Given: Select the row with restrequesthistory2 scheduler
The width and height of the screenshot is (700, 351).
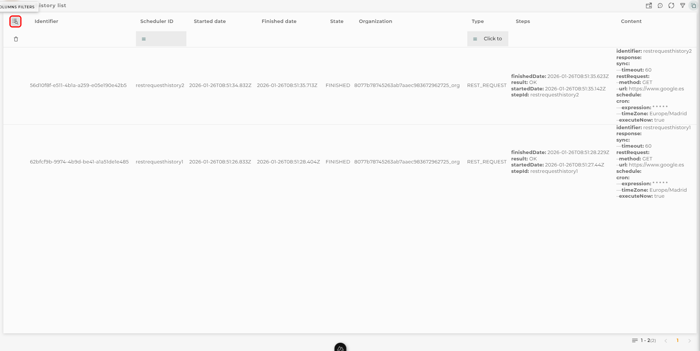Looking at the screenshot, I should tap(350, 85).
